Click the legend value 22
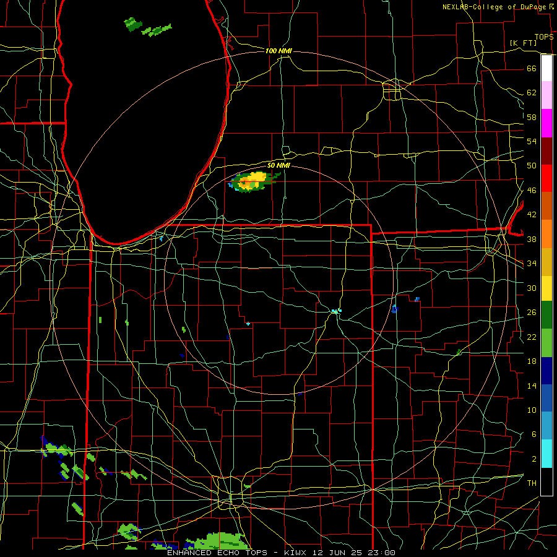 (532, 337)
